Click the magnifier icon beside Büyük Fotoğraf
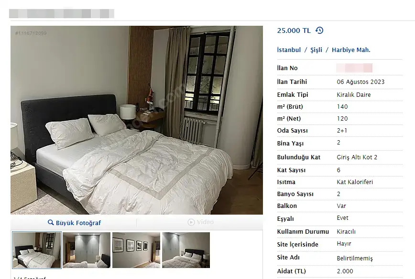Viewport: 415px width, 279px height. click(x=51, y=223)
